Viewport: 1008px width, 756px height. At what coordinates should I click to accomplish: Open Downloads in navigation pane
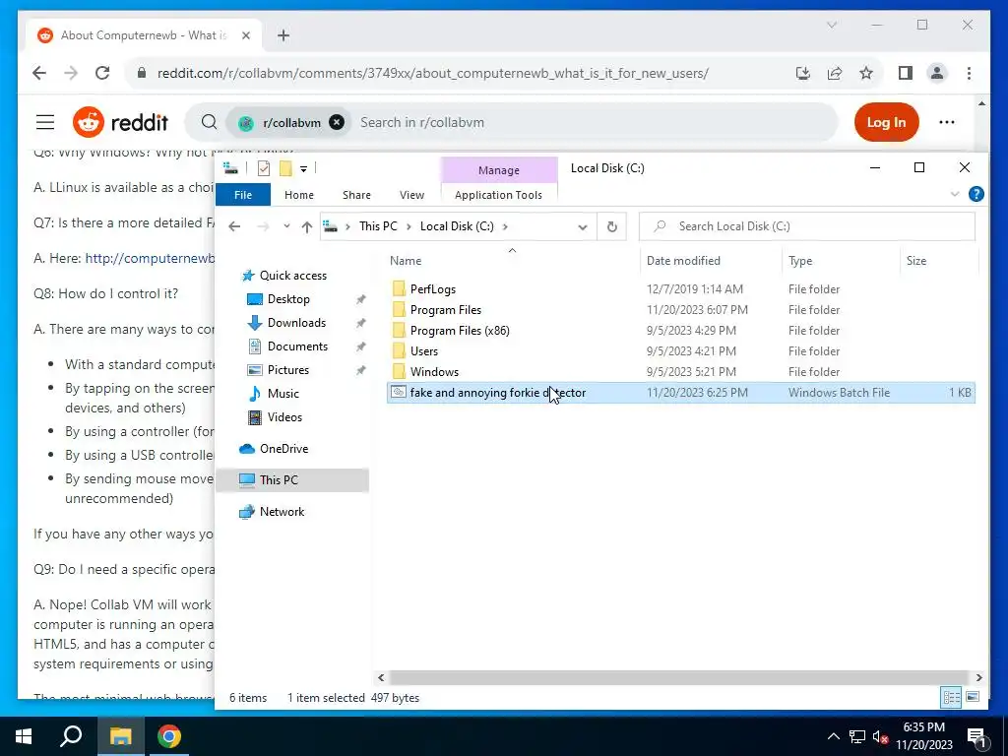coord(296,323)
